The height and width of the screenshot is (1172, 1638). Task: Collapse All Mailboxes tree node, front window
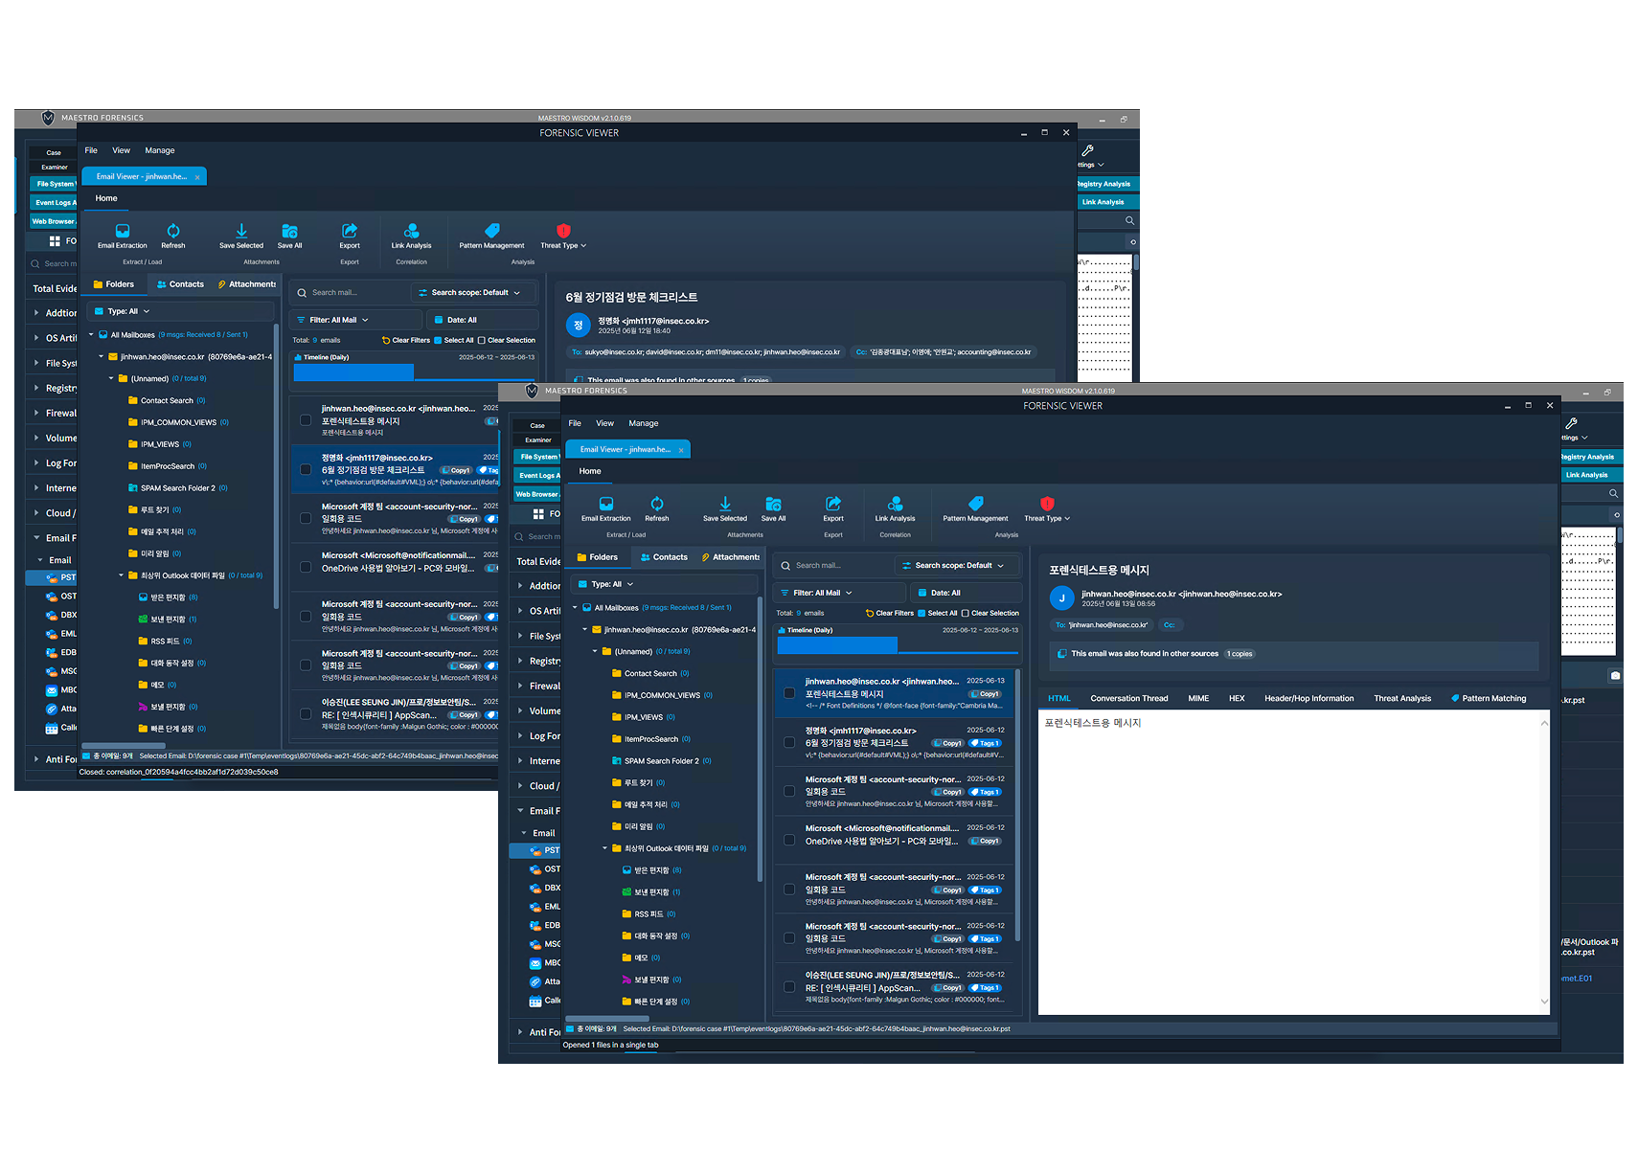[576, 607]
